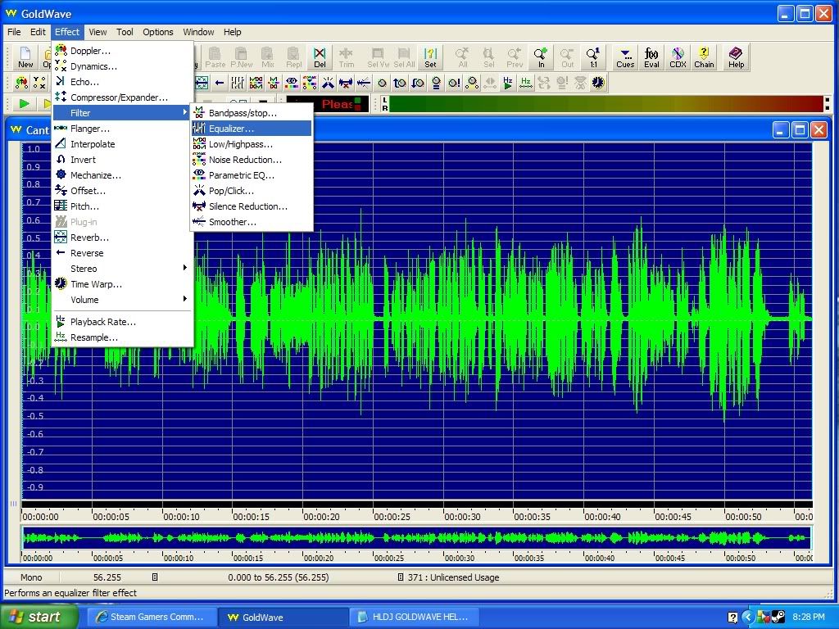
Task: Open the Cues toolbar icon
Action: (625, 57)
